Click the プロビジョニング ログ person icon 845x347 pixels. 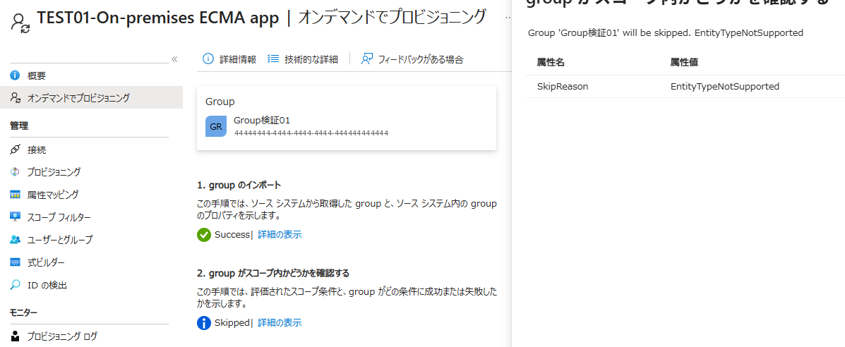tap(15, 336)
